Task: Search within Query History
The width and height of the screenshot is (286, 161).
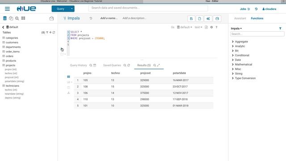Action: 90,65
